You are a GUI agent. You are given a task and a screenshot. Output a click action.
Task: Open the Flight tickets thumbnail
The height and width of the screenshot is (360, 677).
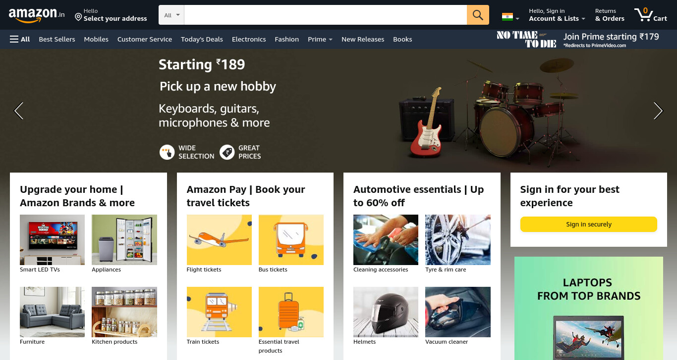pyautogui.click(x=219, y=240)
